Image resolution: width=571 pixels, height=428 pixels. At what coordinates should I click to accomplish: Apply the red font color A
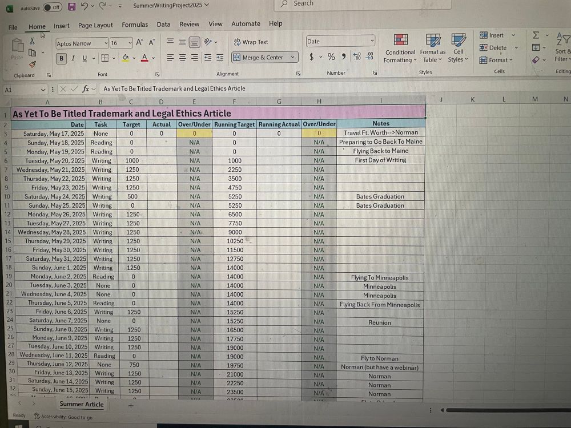(144, 58)
